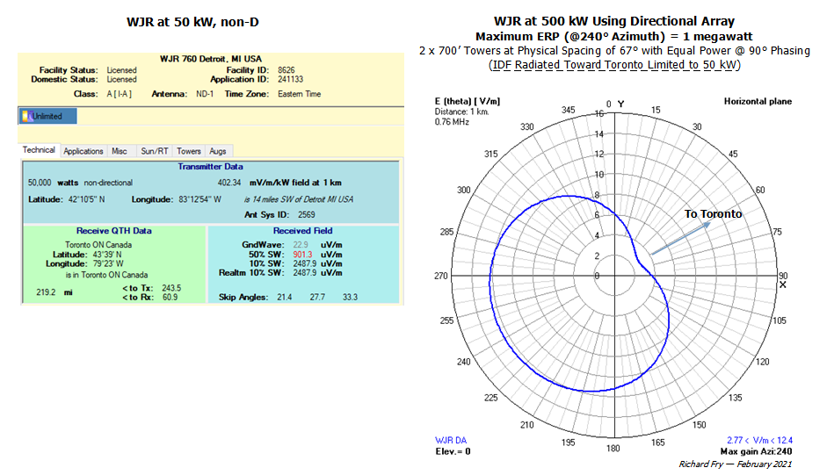Click the Domestic Status value Licensed
The height and width of the screenshot is (475, 834).
(121, 79)
